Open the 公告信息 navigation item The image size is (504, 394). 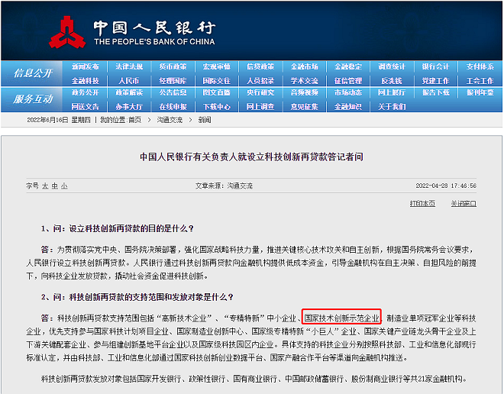coord(173,93)
